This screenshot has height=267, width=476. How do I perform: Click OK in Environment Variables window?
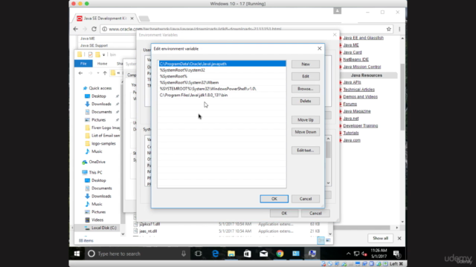click(x=284, y=214)
